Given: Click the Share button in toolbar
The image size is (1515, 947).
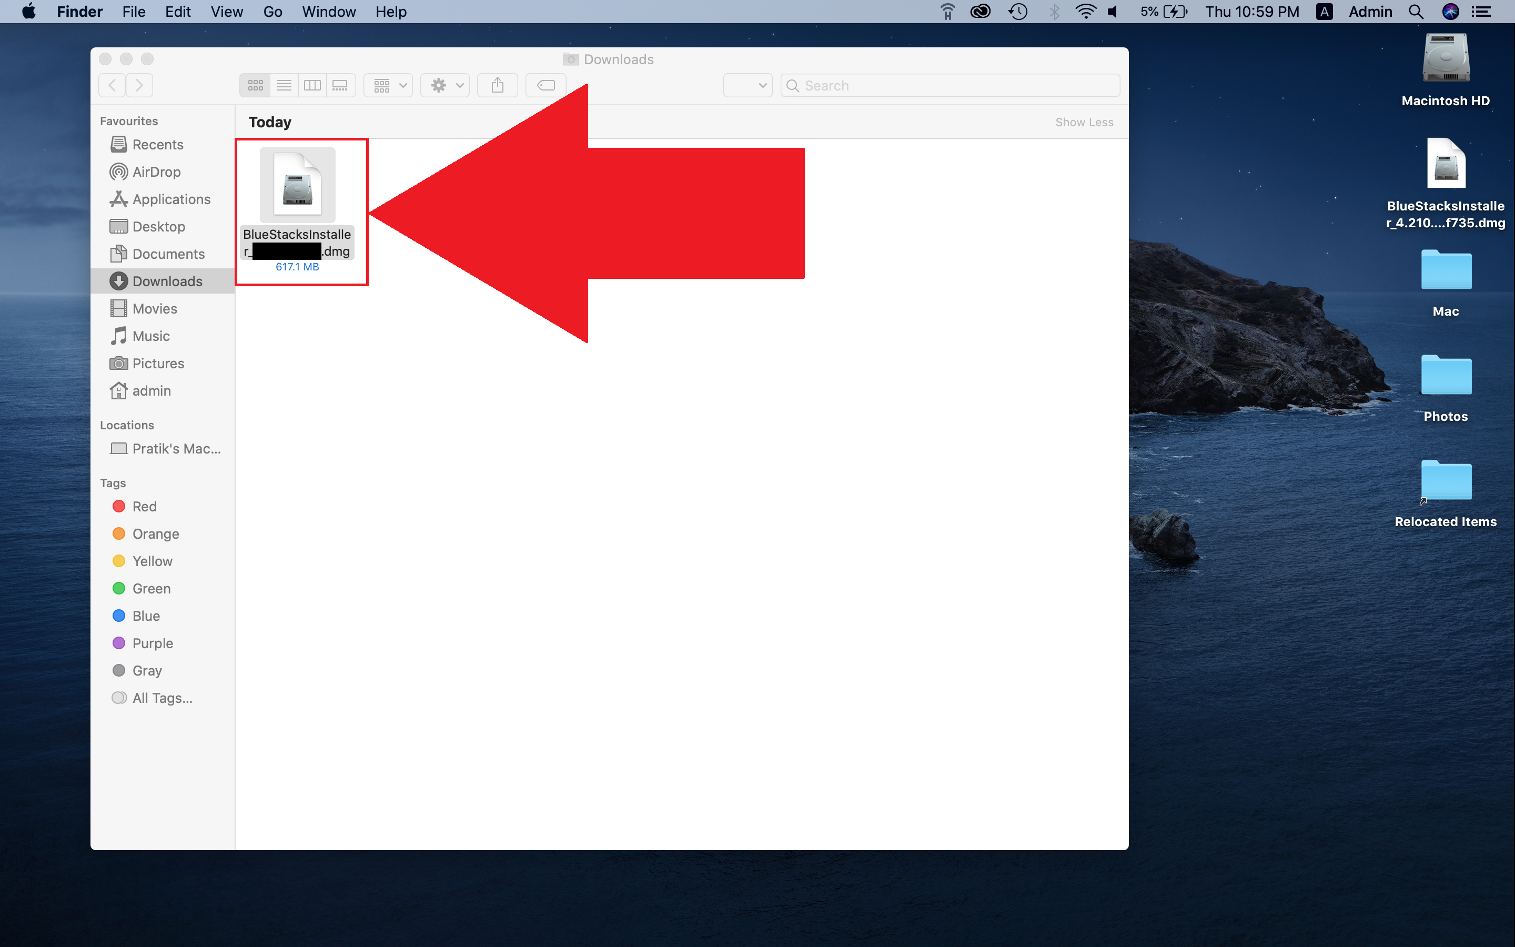Looking at the screenshot, I should (496, 84).
